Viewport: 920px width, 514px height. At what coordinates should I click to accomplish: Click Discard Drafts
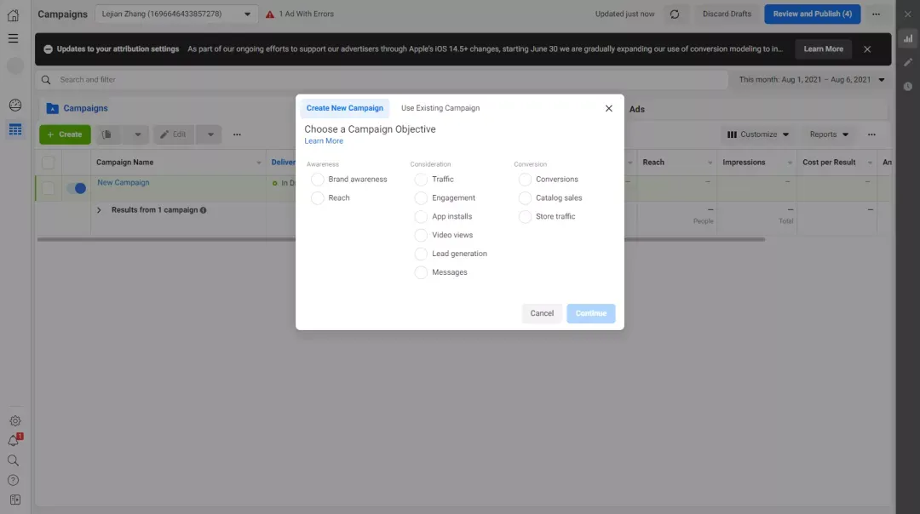[727, 14]
